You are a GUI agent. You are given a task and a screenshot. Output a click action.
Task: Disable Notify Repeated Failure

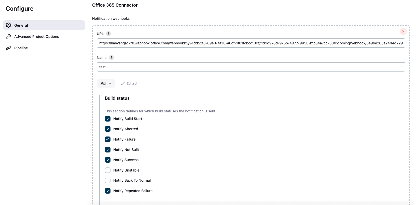(108, 191)
